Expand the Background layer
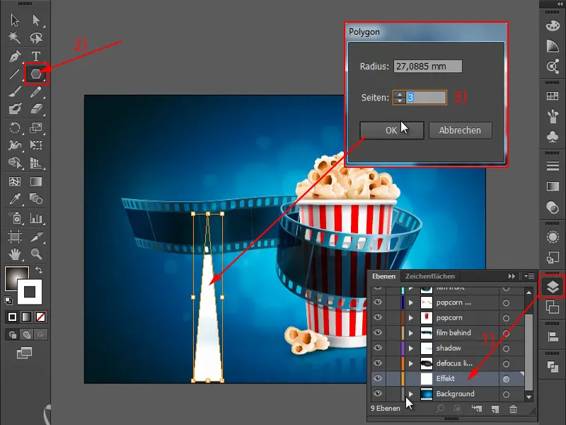The height and width of the screenshot is (425, 566). pos(411,394)
